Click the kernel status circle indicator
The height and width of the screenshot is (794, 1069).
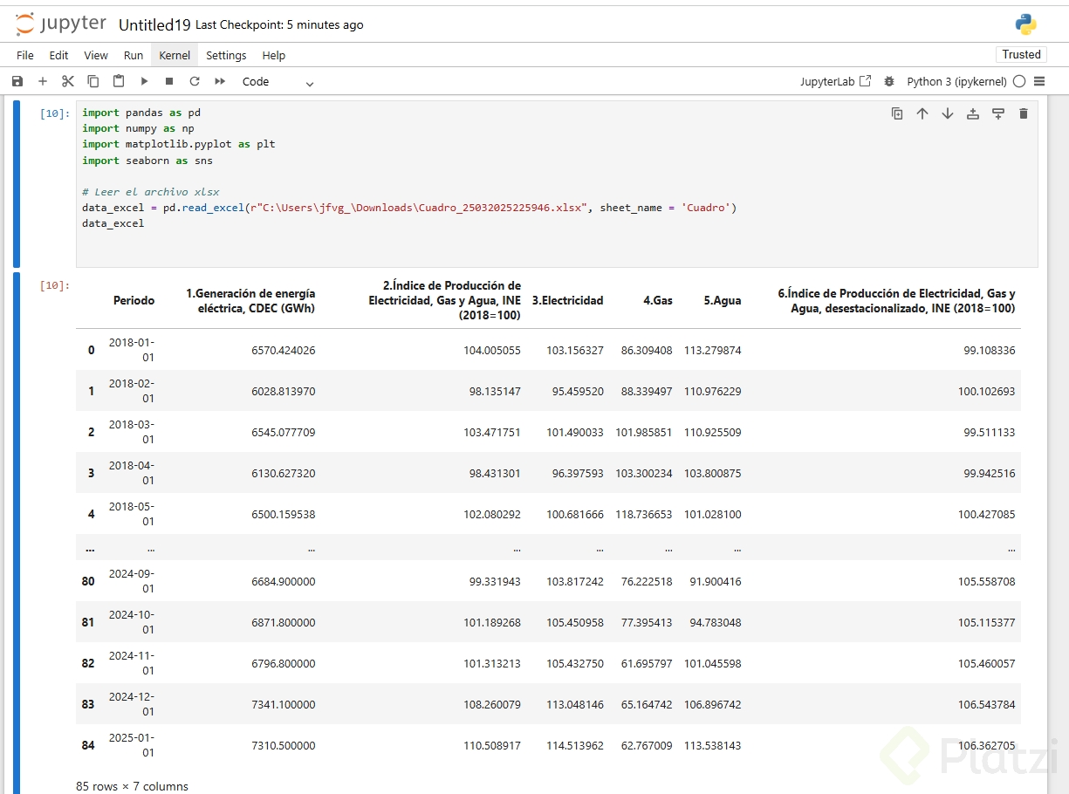click(x=1019, y=81)
